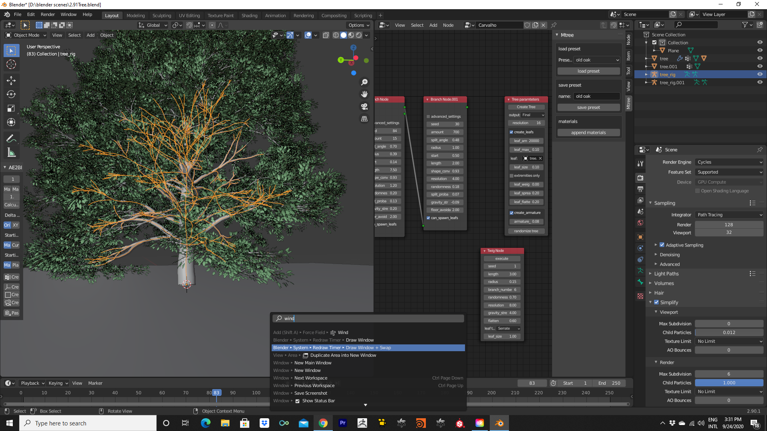Select the Move tool in the viewport toolbar
The width and height of the screenshot is (767, 431).
[x=11, y=80]
